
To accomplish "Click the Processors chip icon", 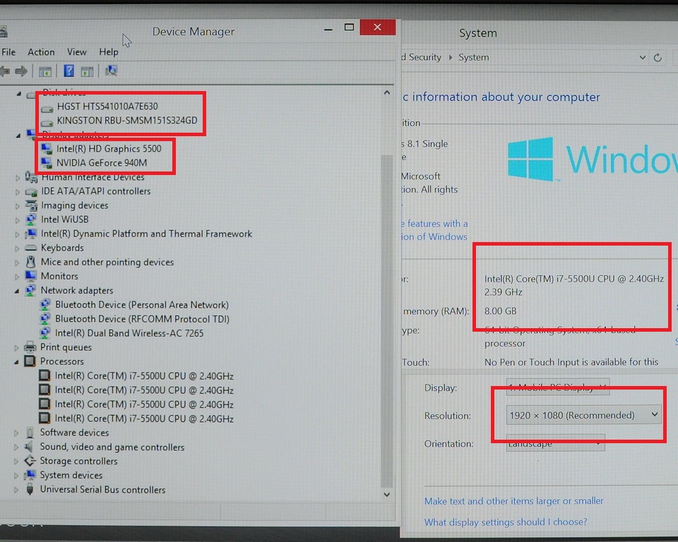I will pyautogui.click(x=30, y=361).
